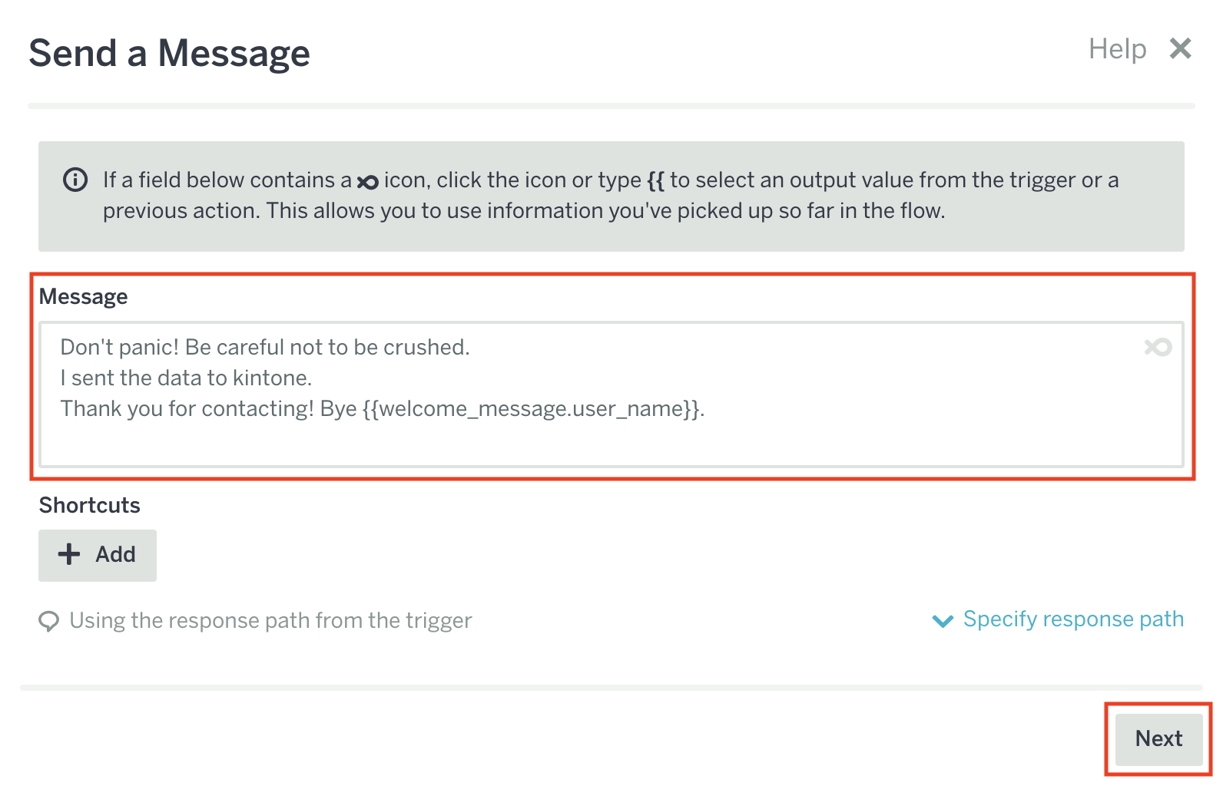Click the bold {{ symbol in the info banner
The image size is (1223, 789).
655,180
